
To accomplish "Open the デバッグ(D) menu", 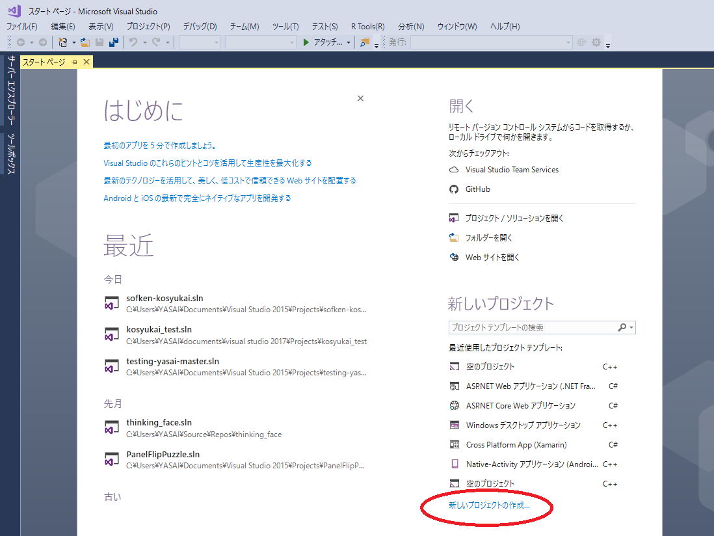I will 200,27.
